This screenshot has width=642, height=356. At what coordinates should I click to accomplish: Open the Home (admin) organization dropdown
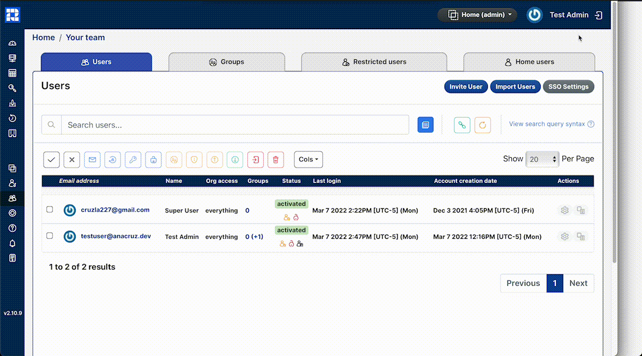(477, 15)
